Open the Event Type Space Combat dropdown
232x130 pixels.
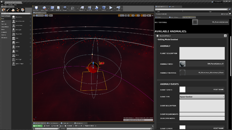coord(202,97)
